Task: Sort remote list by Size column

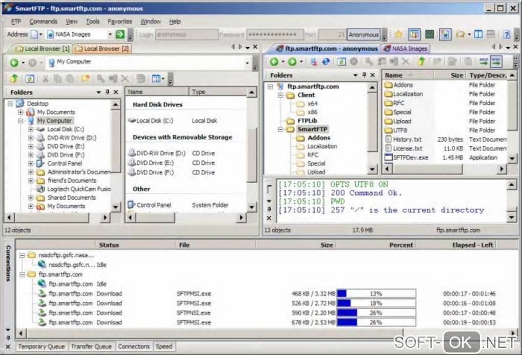Action: click(x=450, y=75)
